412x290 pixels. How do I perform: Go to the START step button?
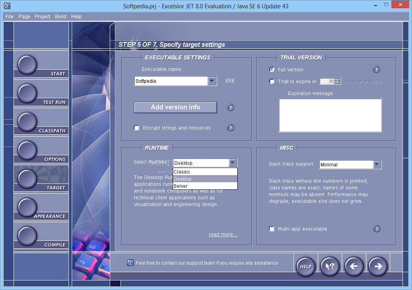[x=27, y=65]
